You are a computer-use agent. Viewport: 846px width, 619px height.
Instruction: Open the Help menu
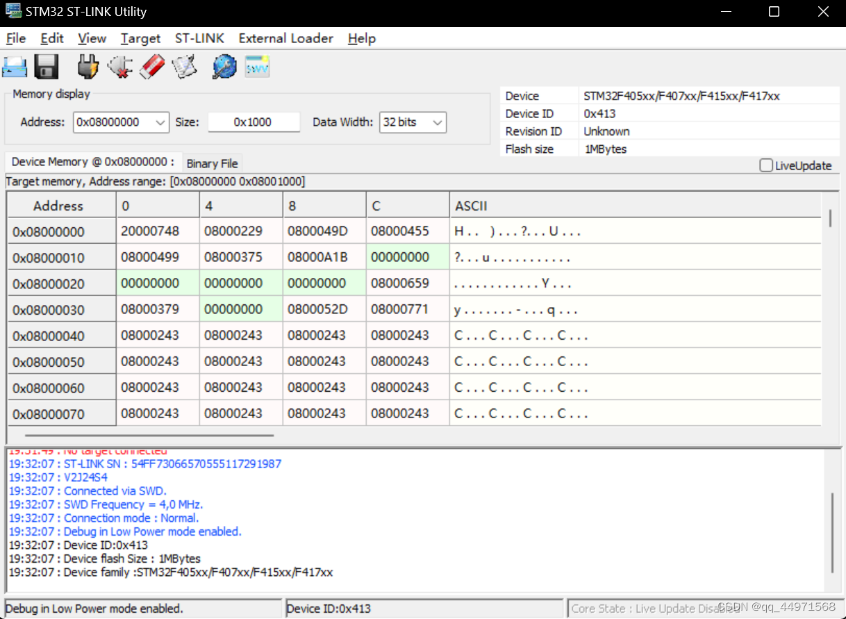tap(362, 38)
